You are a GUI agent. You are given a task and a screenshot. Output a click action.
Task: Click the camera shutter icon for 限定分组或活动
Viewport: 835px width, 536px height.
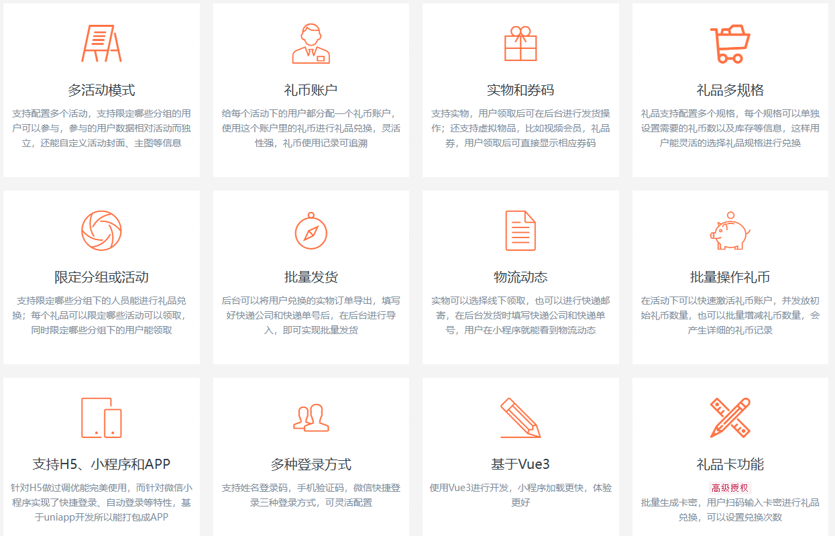[101, 230]
